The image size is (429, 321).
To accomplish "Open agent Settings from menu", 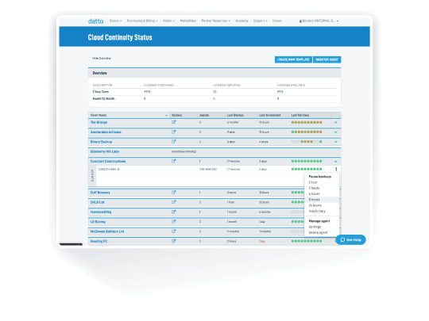I will pyautogui.click(x=315, y=227).
